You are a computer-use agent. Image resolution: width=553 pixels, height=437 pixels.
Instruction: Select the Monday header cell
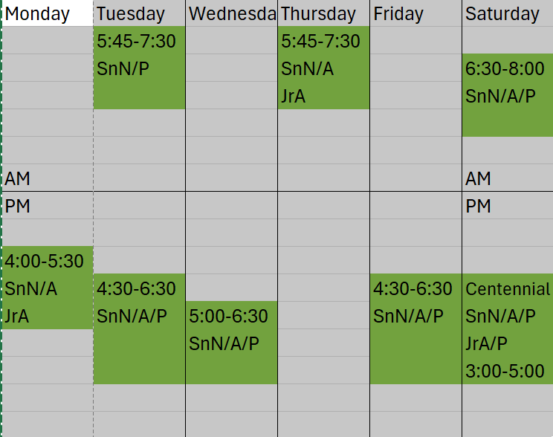coord(48,14)
